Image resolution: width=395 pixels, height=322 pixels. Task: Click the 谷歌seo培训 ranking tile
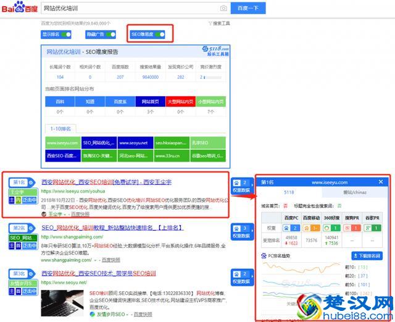pyautogui.click(x=208, y=155)
